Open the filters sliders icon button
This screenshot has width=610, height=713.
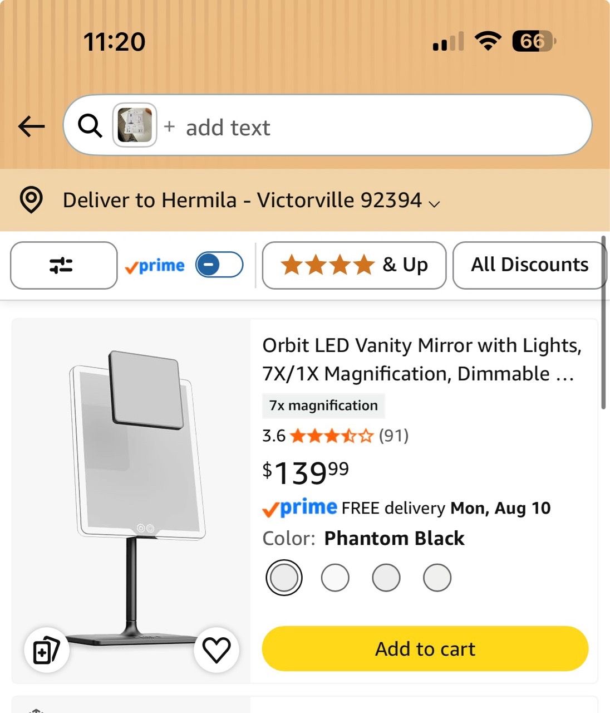[x=63, y=265]
